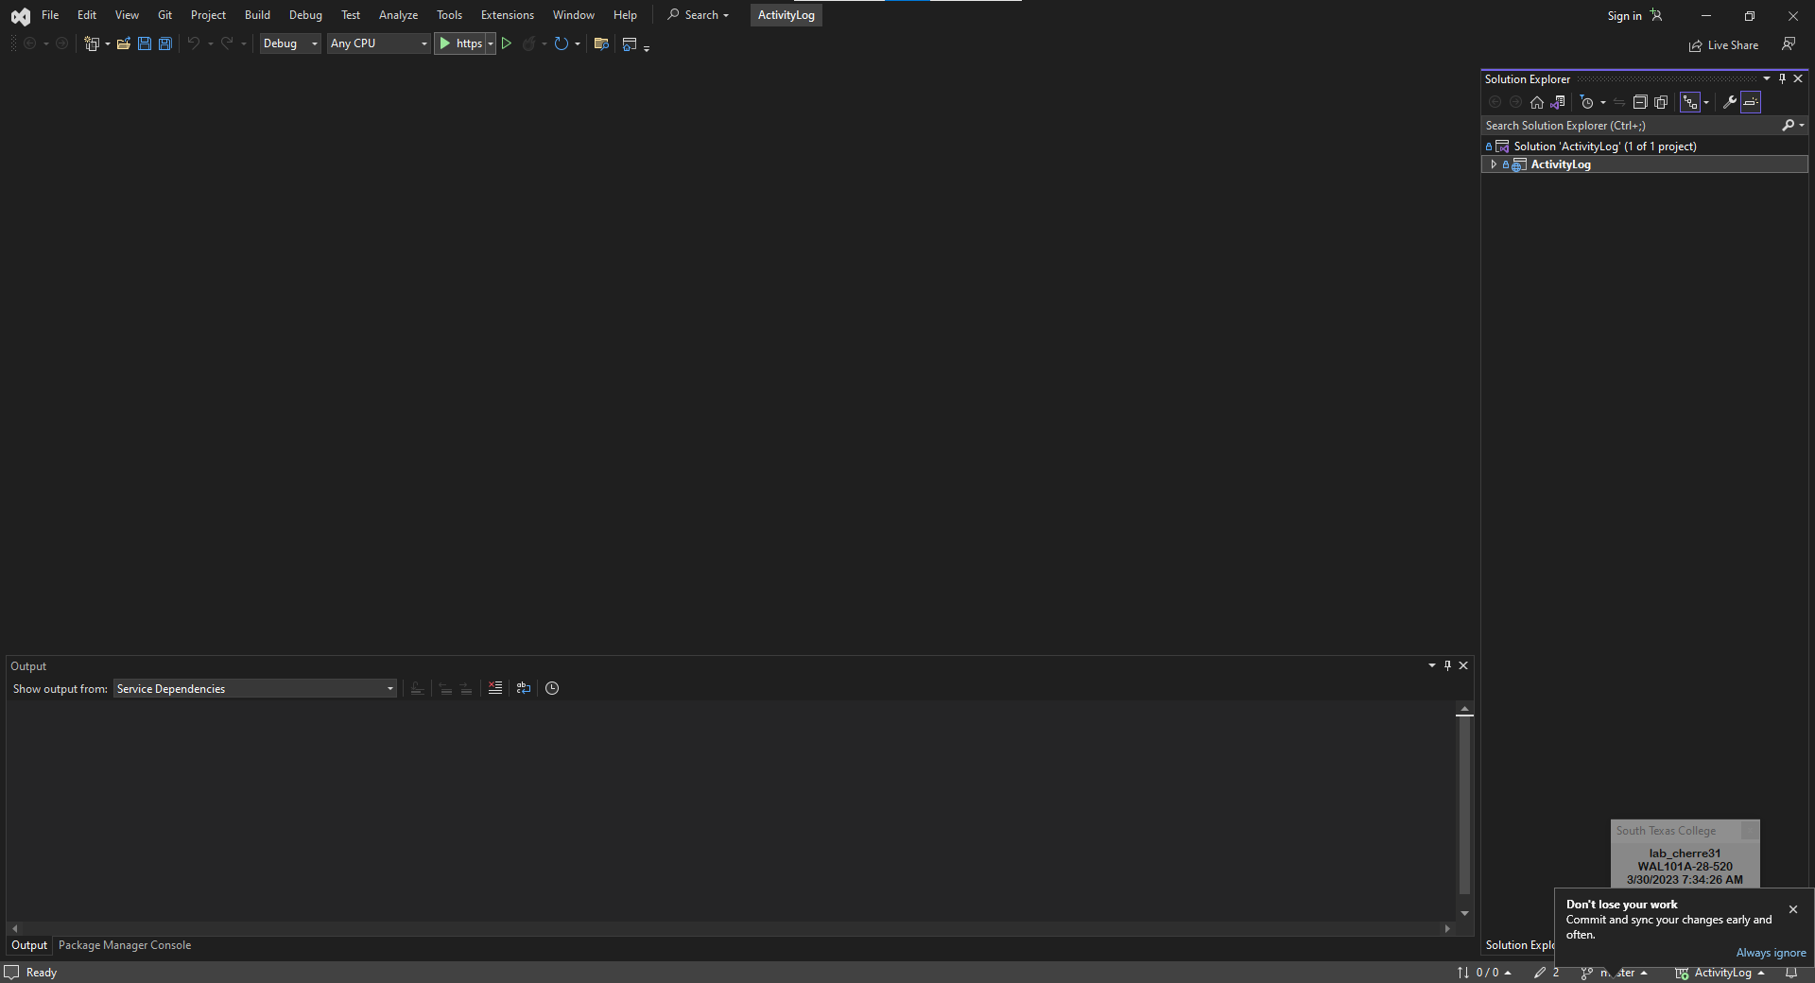Click the Save All double-disk icon
This screenshot has height=983, width=1815.
pyautogui.click(x=165, y=43)
